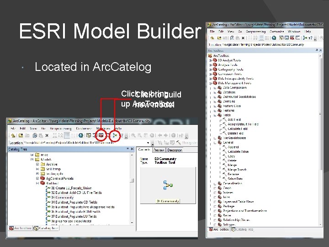Expand AgContractParcels toolbox in Catalog Tree
Viewport: 329px width, 247px height.
tap(37, 178)
